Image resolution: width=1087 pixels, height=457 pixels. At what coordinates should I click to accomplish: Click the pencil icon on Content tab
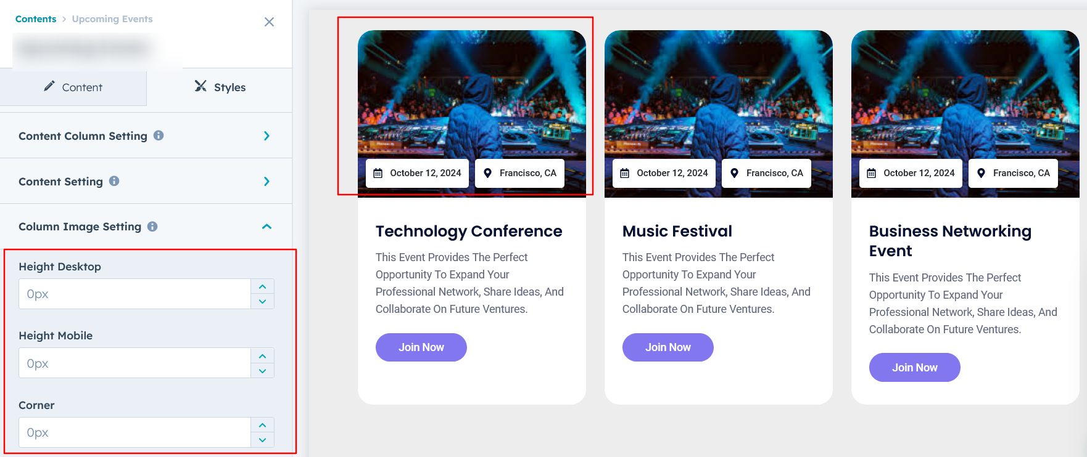49,86
